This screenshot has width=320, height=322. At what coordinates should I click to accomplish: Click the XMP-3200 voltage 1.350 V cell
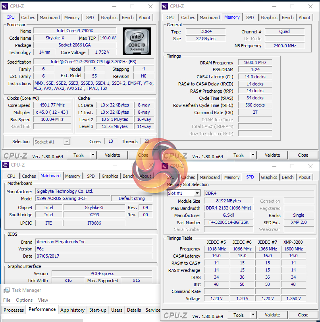pyautogui.click(x=293, y=299)
